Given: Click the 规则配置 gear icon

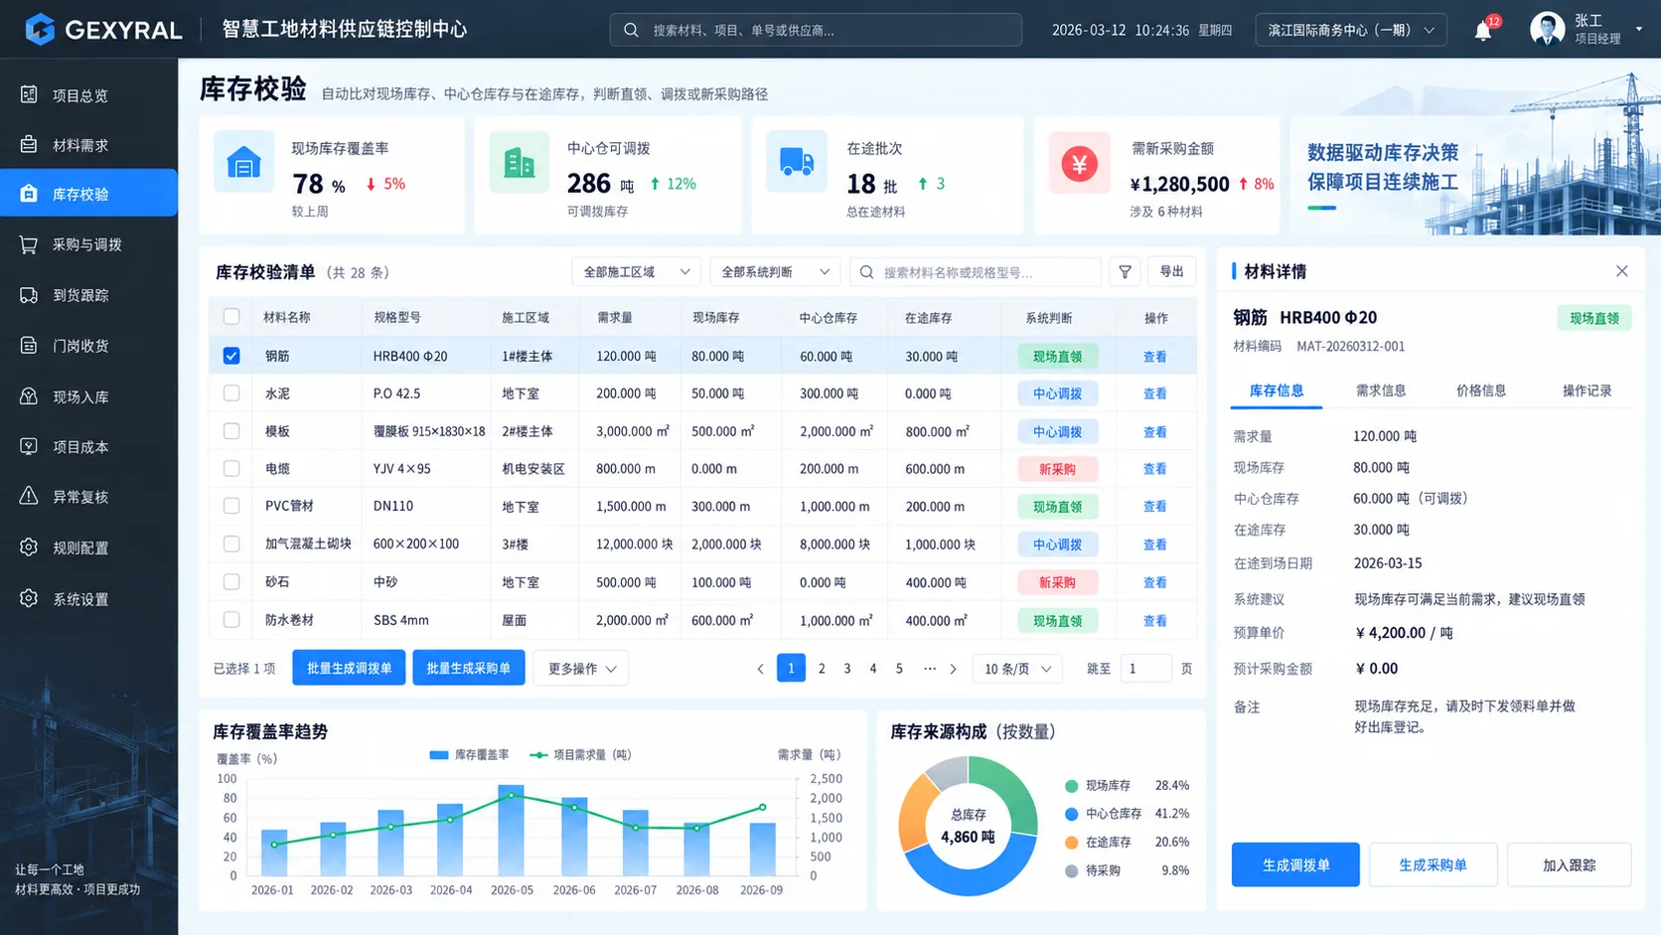Looking at the screenshot, I should (x=29, y=546).
